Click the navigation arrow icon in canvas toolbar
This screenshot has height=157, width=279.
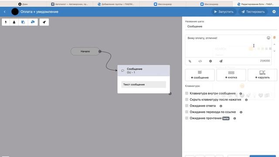[x=44, y=22]
